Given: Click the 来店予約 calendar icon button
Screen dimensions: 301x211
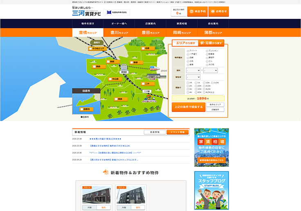Looking at the screenshot, I should tap(197, 11).
